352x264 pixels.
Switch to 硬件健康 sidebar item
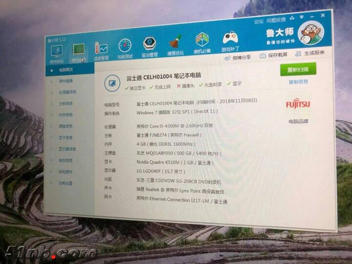(66, 81)
